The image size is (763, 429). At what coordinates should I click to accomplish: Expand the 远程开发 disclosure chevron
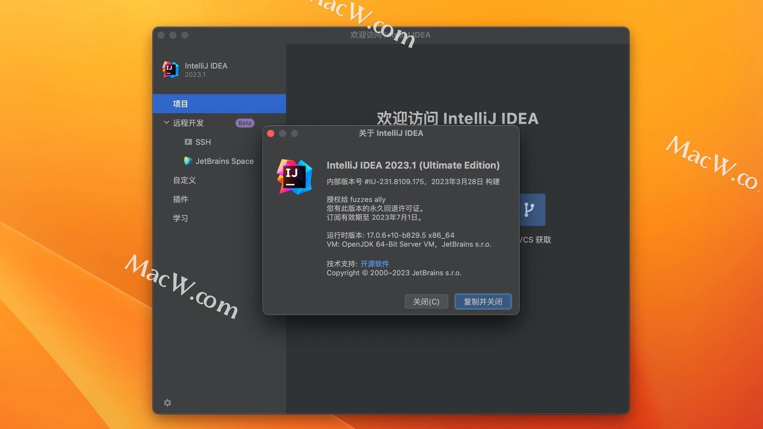[x=167, y=123]
